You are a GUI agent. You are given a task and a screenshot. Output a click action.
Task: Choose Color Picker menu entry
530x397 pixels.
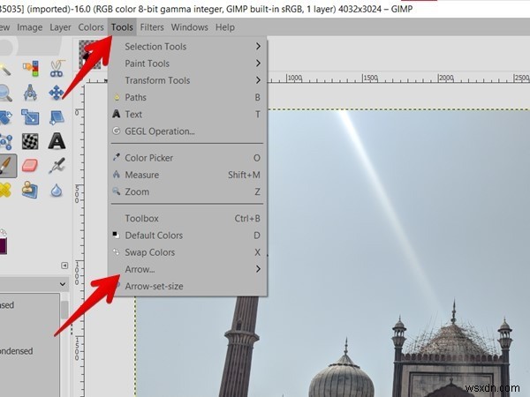pos(187,158)
